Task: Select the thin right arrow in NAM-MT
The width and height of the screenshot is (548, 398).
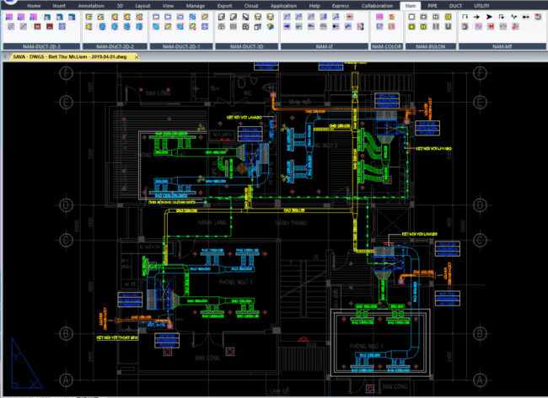Action: (476, 17)
